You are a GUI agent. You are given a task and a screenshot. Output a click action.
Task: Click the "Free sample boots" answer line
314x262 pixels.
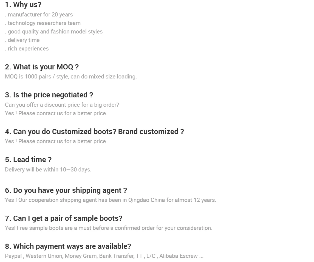(108, 228)
